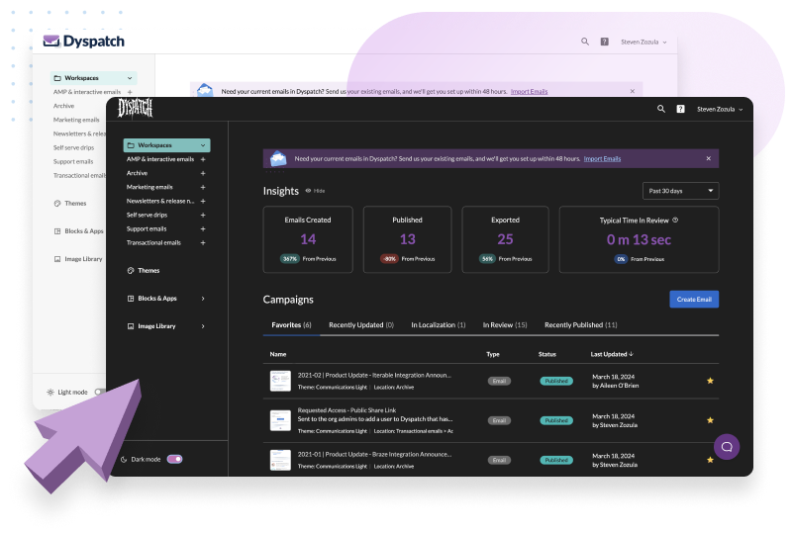
Task: Click the search icon in dark window header
Action: coord(660,109)
